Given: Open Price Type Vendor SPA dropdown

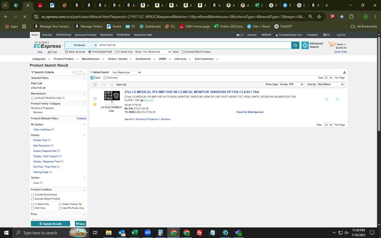Looking at the screenshot, I should 292,84.
